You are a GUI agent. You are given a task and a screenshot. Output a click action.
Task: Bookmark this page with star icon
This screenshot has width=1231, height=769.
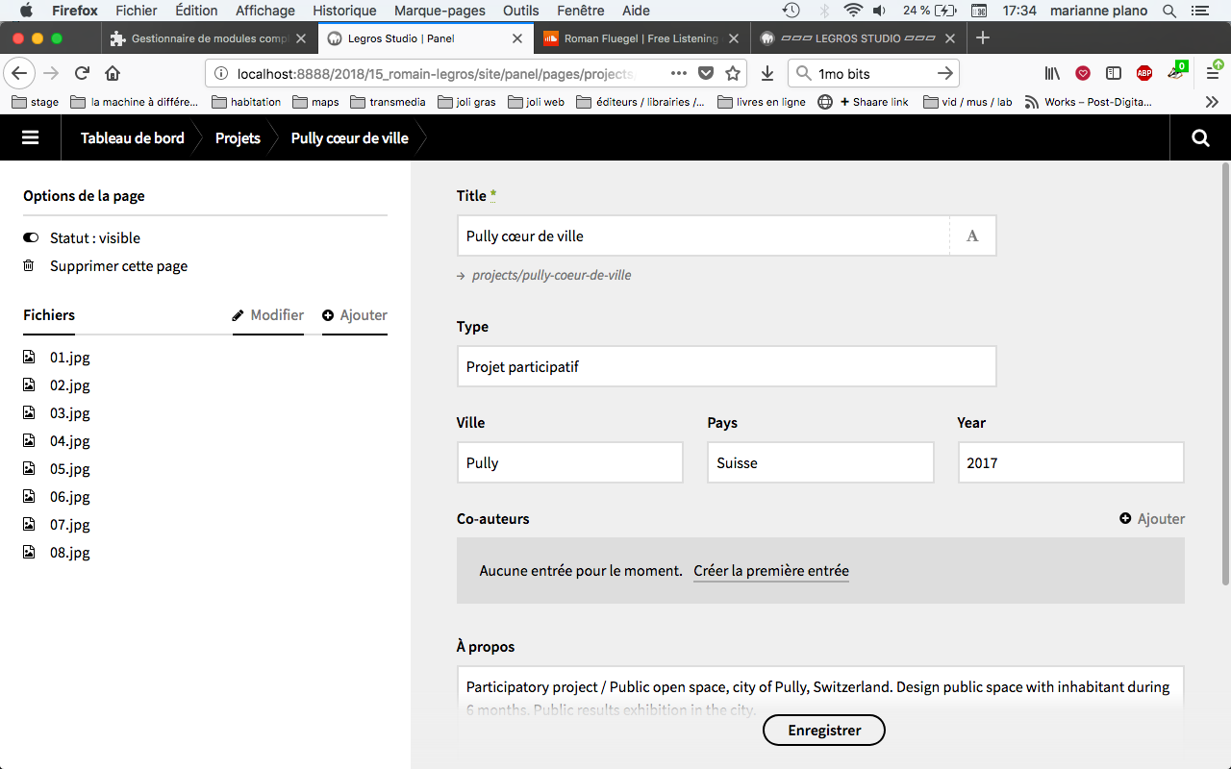[733, 73]
